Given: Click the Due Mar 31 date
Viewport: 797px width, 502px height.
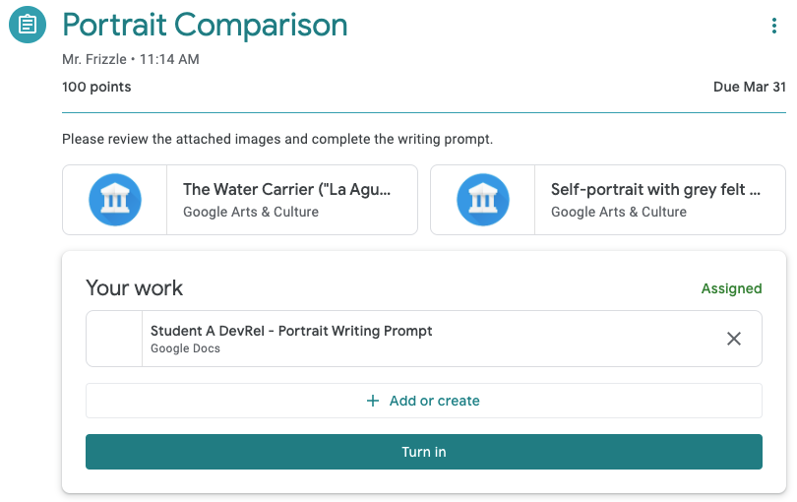Looking at the screenshot, I should [x=749, y=87].
